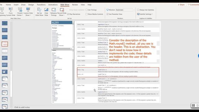Open the View ribbon tab
Image resolution: width=199 pixels, height=112 pixels.
pos(83,5)
